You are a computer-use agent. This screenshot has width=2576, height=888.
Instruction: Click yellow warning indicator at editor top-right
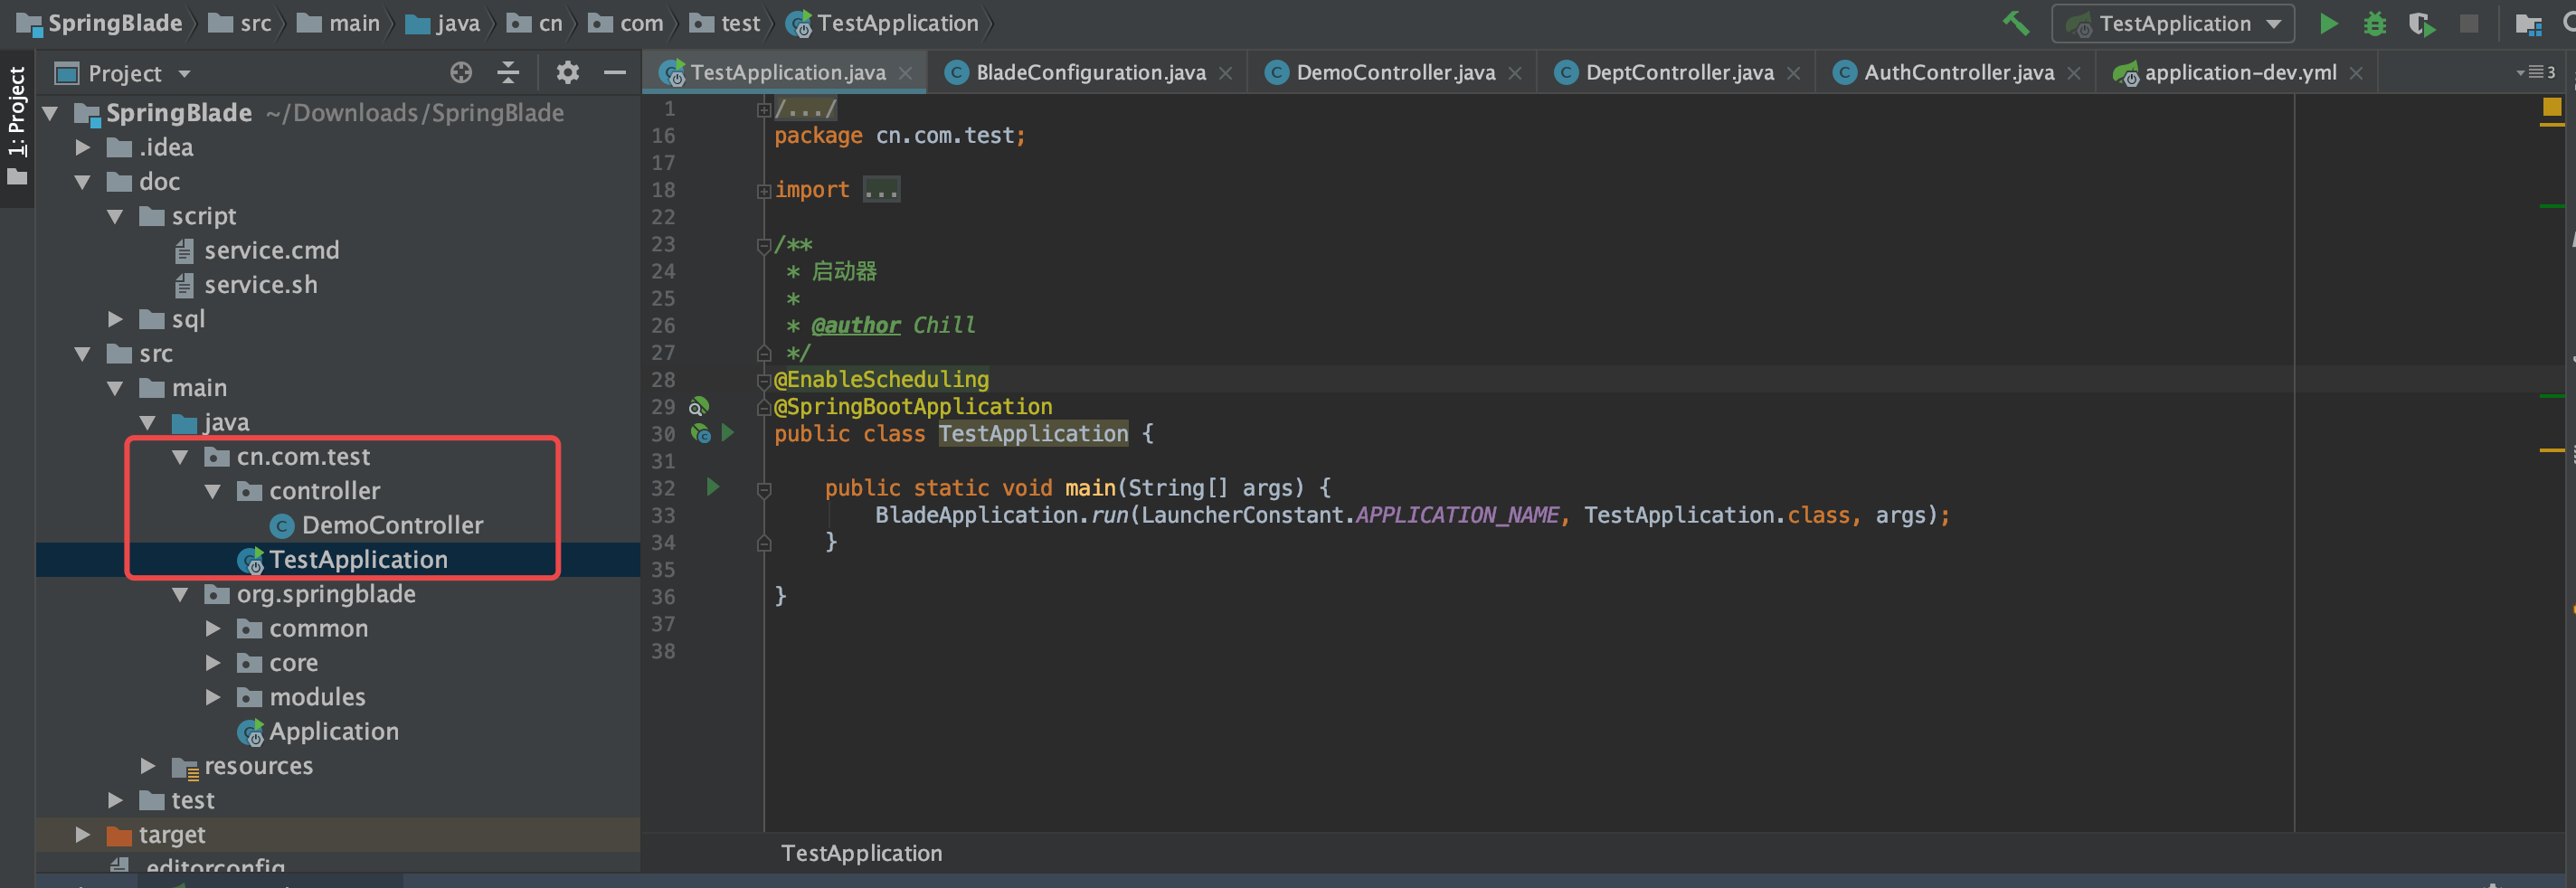(2552, 107)
